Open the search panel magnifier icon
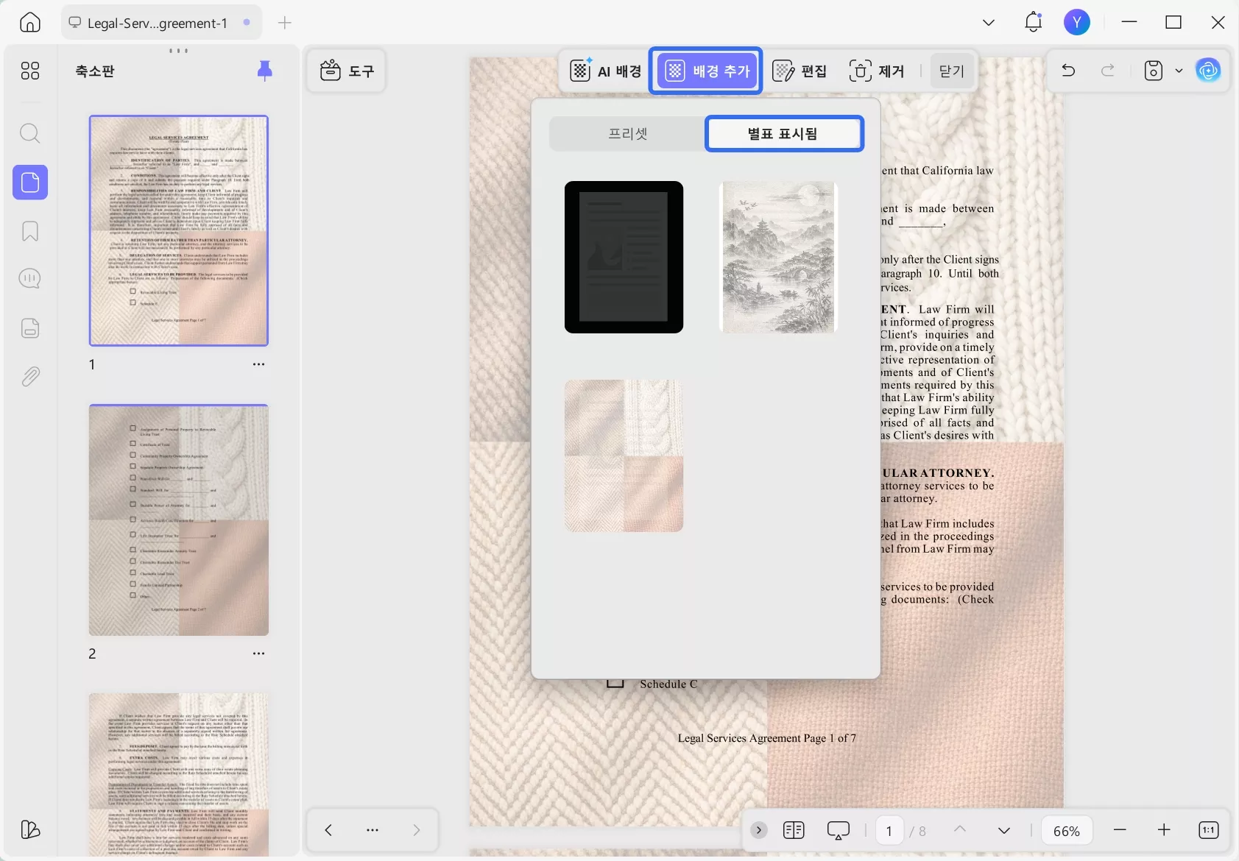1239x861 pixels. pyautogui.click(x=30, y=133)
